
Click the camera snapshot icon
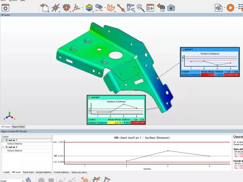[171, 8]
